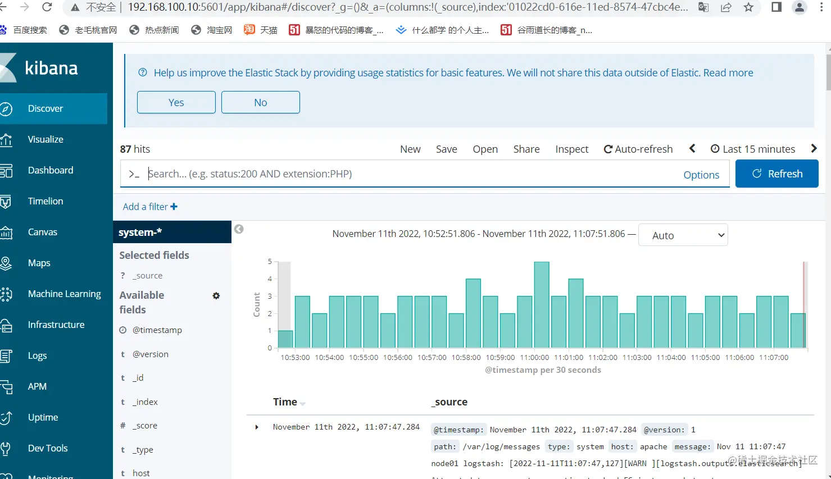Screen dimensions: 831x479
Task: Click the Dev Tools wrench icon
Action: pos(6,449)
